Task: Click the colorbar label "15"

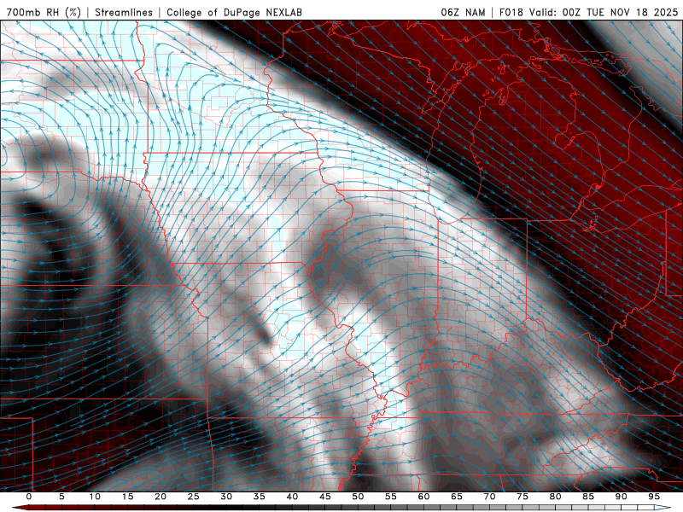Action: click(x=127, y=497)
